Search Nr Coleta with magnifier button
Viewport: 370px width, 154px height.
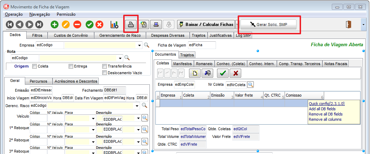(x=250, y=84)
